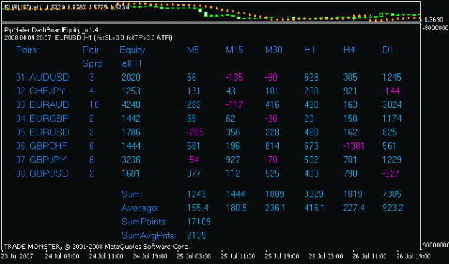Click EURAUD equity value 4248

click(x=131, y=104)
